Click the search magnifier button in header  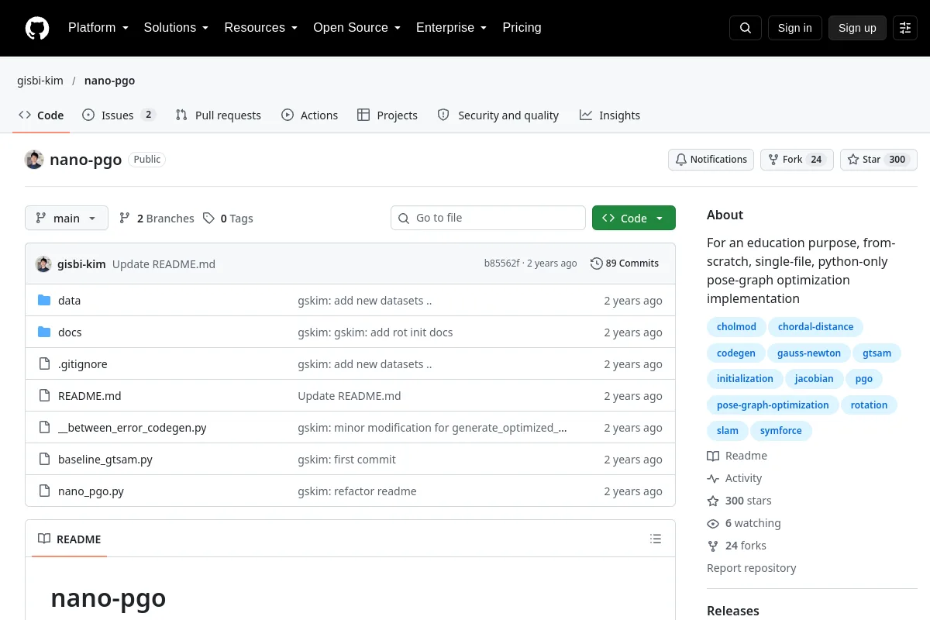(746, 28)
